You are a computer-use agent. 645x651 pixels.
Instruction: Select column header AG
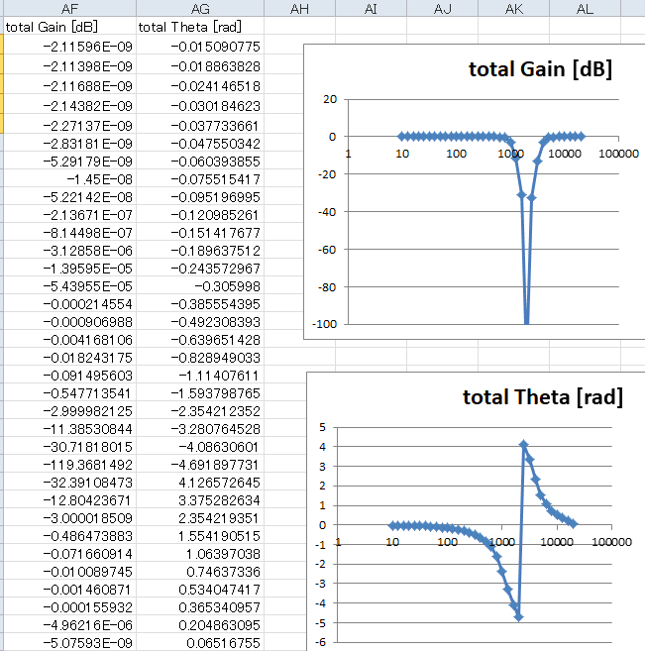click(x=200, y=8)
